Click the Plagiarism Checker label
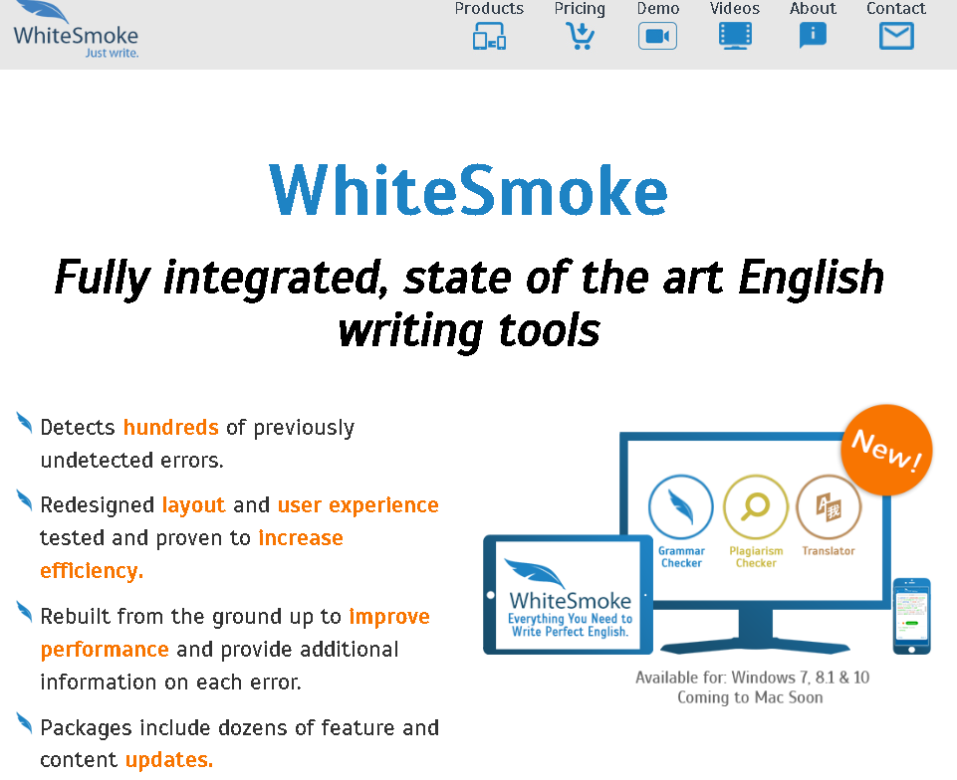 (x=756, y=557)
